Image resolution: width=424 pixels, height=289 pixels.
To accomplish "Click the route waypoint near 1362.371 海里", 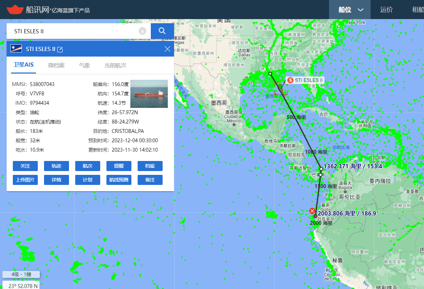I will click(x=321, y=169).
